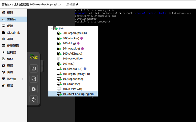Click the terminal prompt icon beside 主控台
The width and height of the screenshot is (196, 122).
[x=4, y=19]
